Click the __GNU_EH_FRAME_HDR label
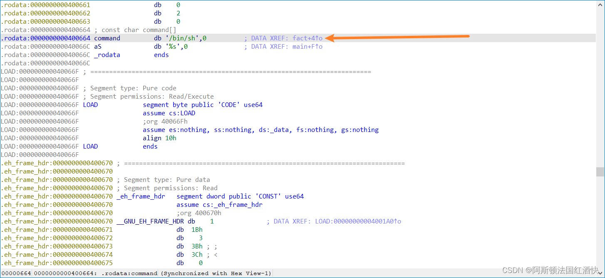The image size is (605, 278). point(151,221)
